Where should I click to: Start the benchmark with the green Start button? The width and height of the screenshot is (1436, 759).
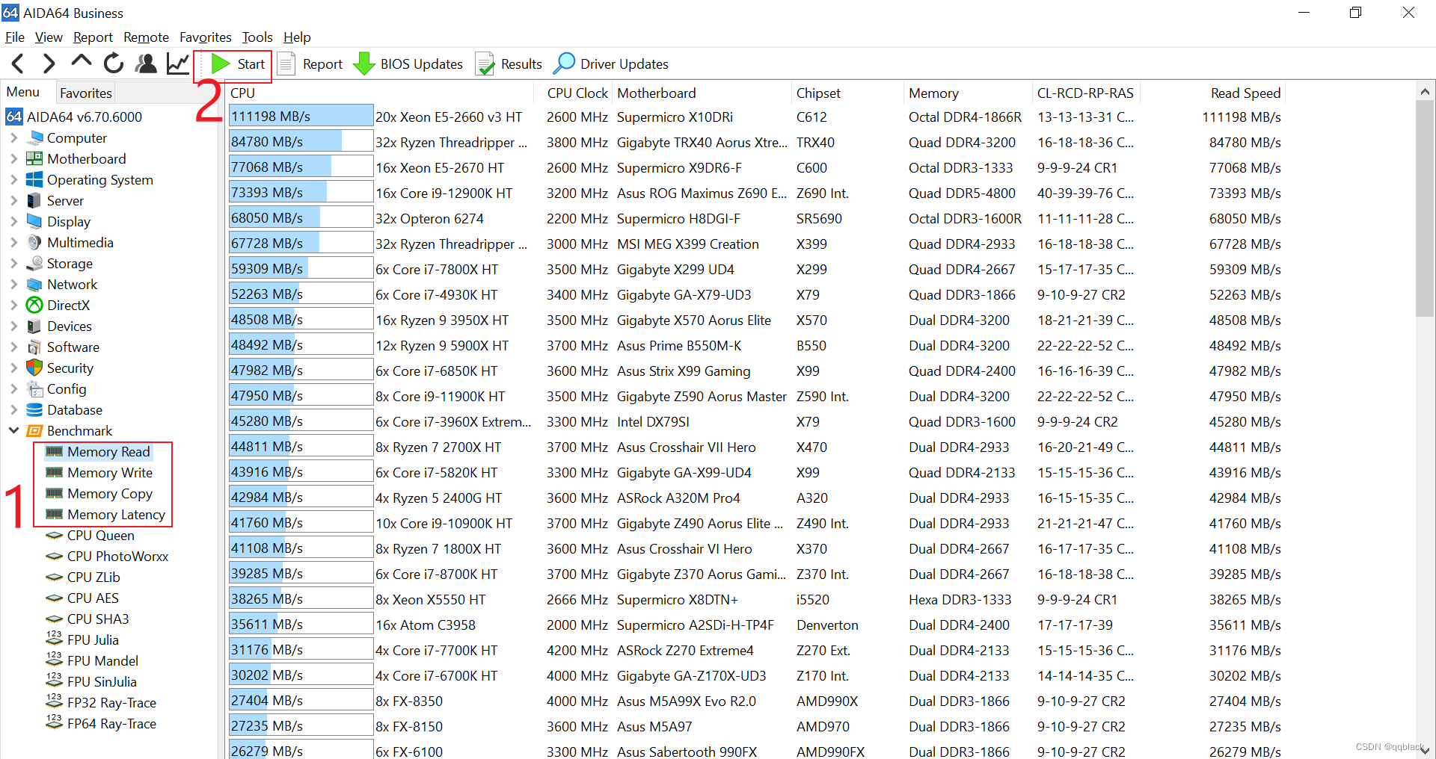click(x=238, y=64)
